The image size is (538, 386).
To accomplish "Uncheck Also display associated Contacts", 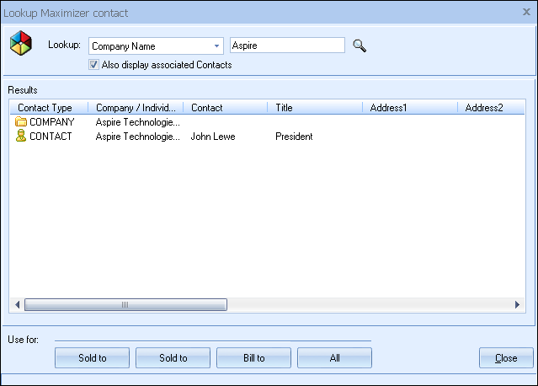I will coord(93,65).
